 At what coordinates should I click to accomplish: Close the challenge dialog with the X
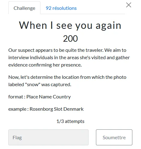[x=129, y=5]
